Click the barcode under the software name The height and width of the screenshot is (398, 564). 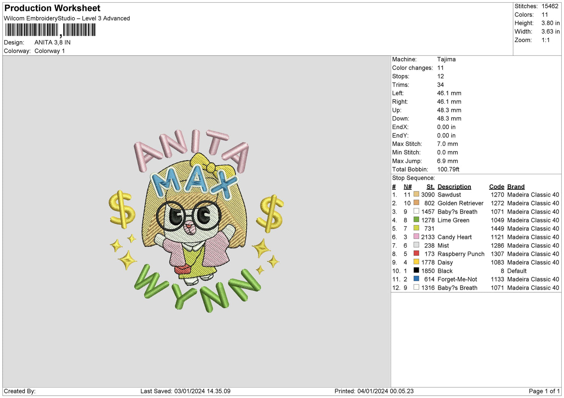pos(50,30)
